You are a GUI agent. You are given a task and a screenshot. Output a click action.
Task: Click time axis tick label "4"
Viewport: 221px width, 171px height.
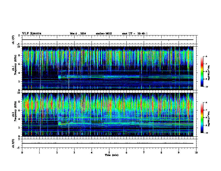point(92,153)
